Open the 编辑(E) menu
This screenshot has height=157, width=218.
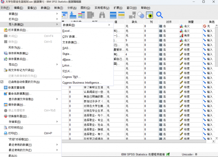pos(19,8)
